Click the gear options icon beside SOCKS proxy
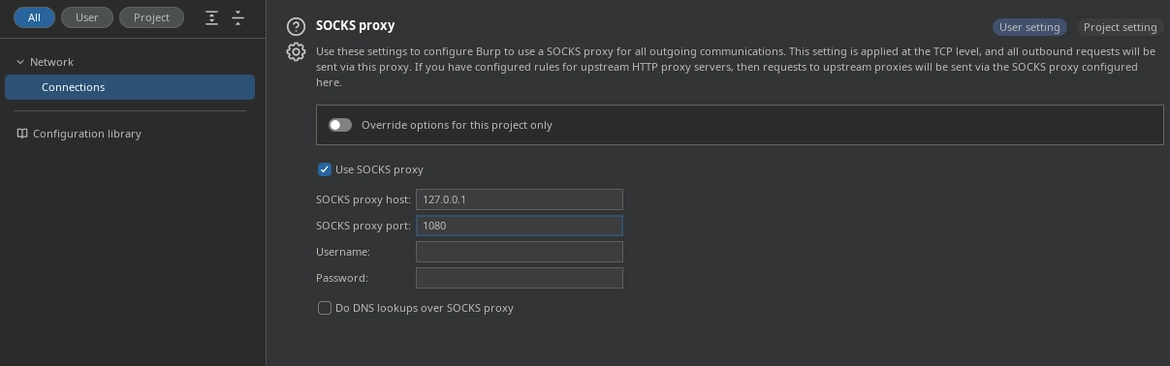Viewport: 1170px width, 366px height. pos(297,52)
